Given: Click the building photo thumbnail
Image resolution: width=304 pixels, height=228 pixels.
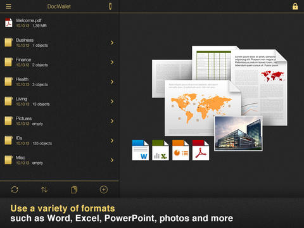Looking at the screenshot, I should click(238, 134).
